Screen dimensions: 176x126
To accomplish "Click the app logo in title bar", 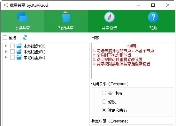I will [6, 5].
